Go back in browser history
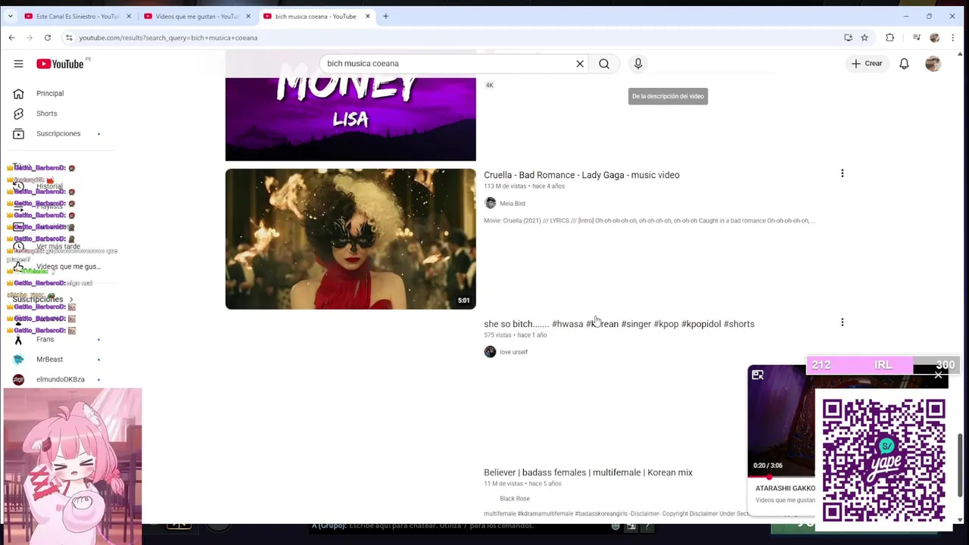 pyautogui.click(x=11, y=38)
